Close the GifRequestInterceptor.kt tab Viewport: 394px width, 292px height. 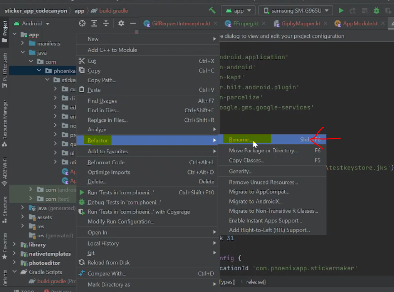(x=215, y=24)
